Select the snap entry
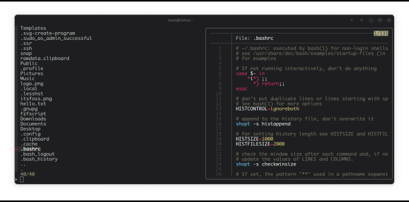 tap(26, 53)
